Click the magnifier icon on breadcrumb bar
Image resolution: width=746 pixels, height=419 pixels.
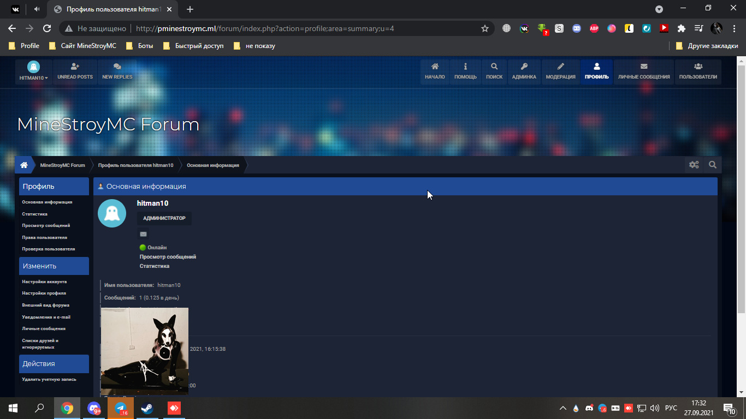[713, 165]
